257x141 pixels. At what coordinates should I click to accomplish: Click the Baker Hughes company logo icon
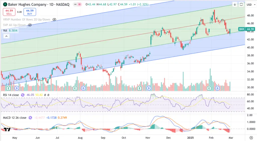point(5,5)
